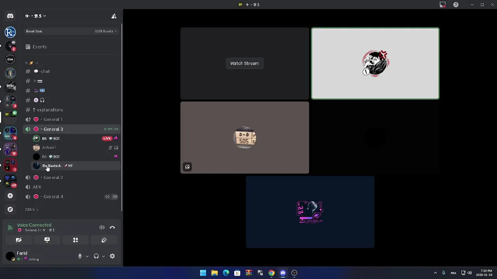Open Boost Goal progress arrow
The width and height of the screenshot is (497, 279).
coord(115,31)
